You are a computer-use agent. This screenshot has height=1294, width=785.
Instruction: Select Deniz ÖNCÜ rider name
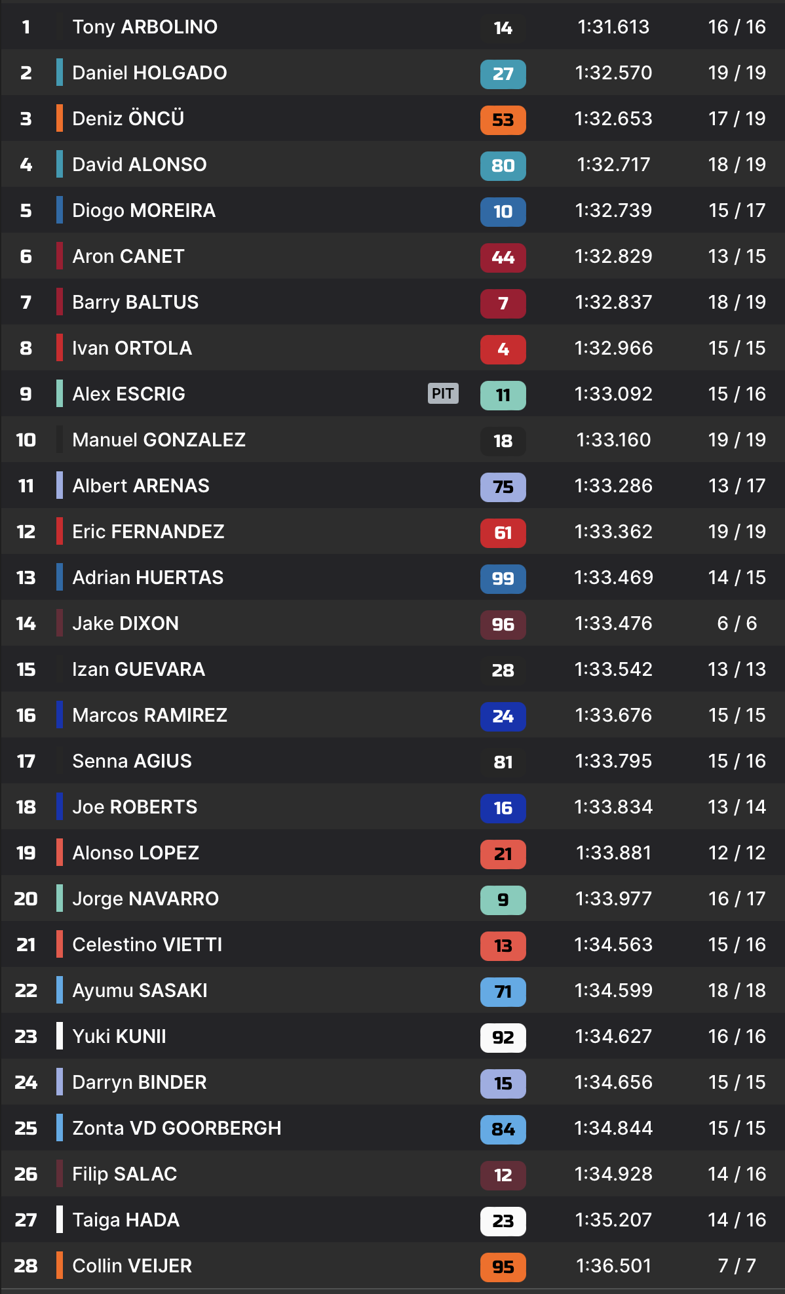pyautogui.click(x=128, y=119)
